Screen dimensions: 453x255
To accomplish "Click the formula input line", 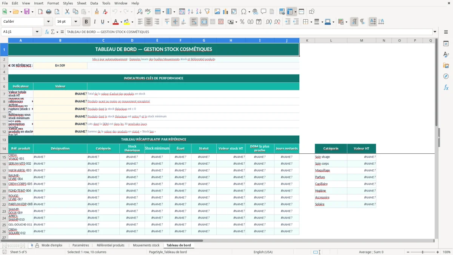I will [249, 32].
